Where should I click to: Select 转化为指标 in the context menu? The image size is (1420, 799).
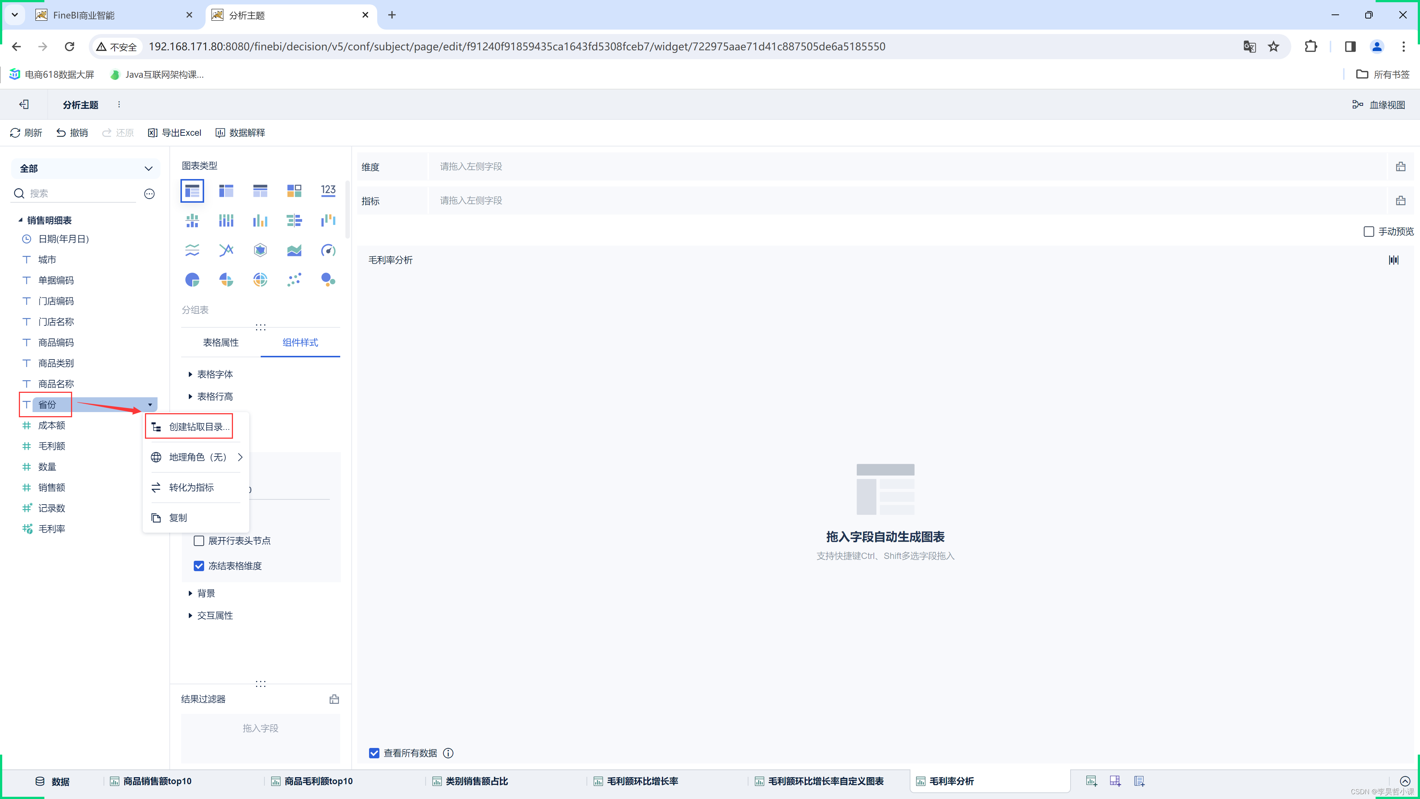click(x=196, y=488)
